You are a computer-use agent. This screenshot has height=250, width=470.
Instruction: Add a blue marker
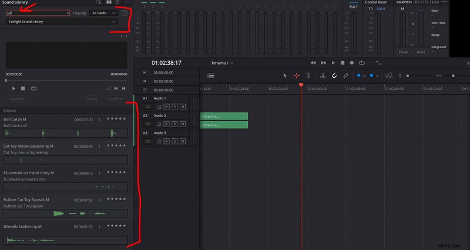371,76
